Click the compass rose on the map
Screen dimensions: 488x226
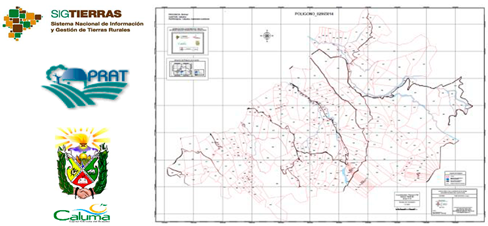[x=267, y=36]
